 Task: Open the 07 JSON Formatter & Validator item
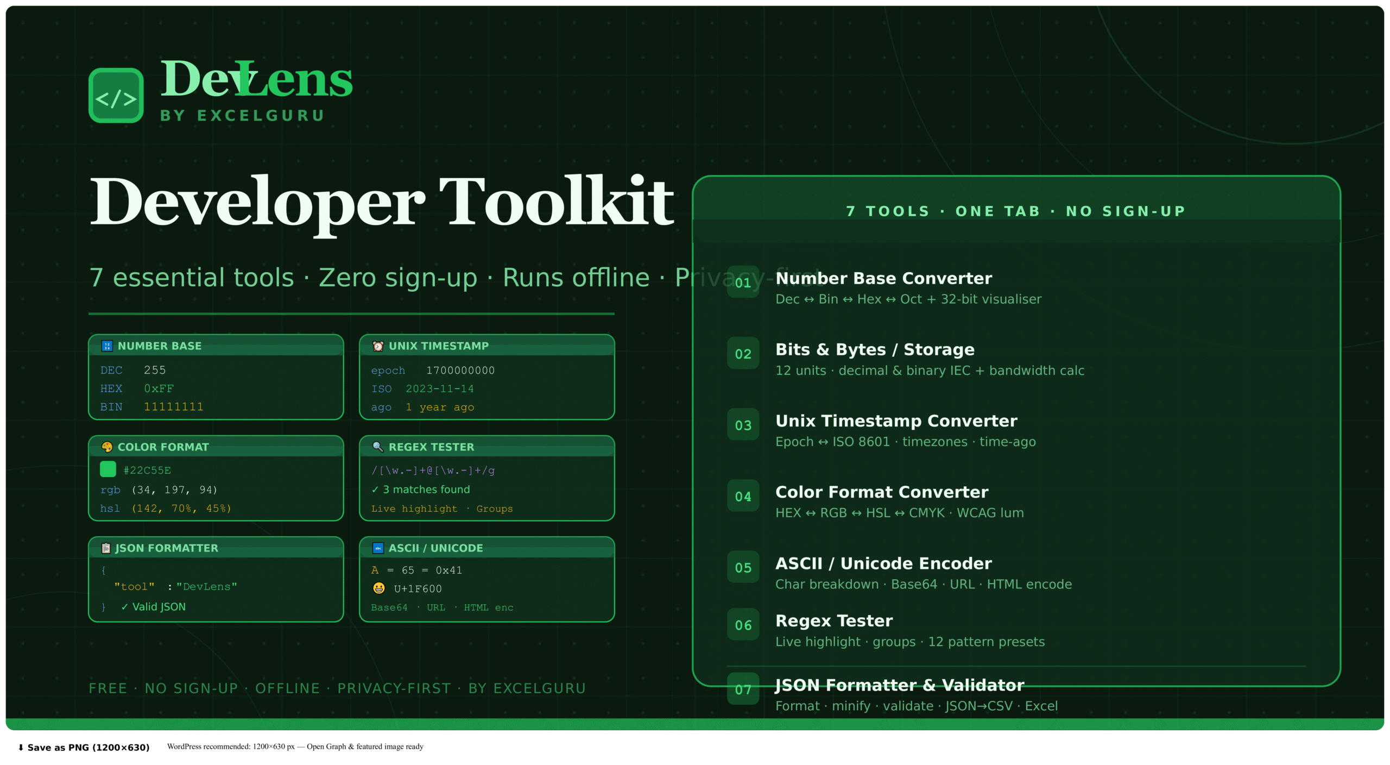click(899, 686)
